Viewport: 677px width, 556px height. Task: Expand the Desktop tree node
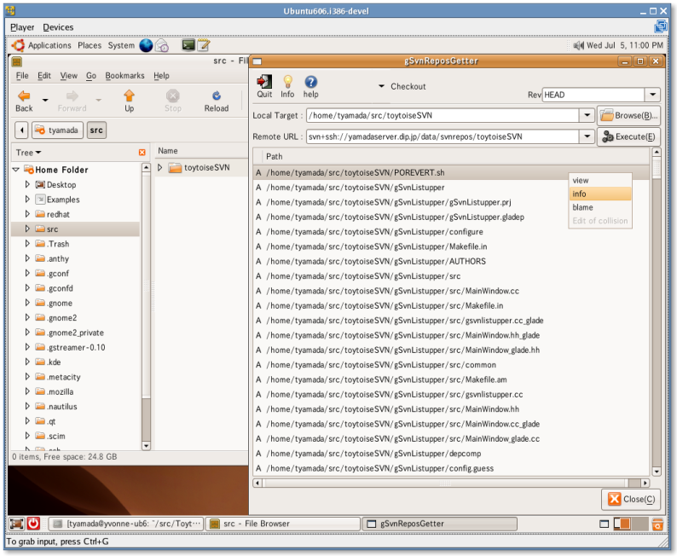27,184
